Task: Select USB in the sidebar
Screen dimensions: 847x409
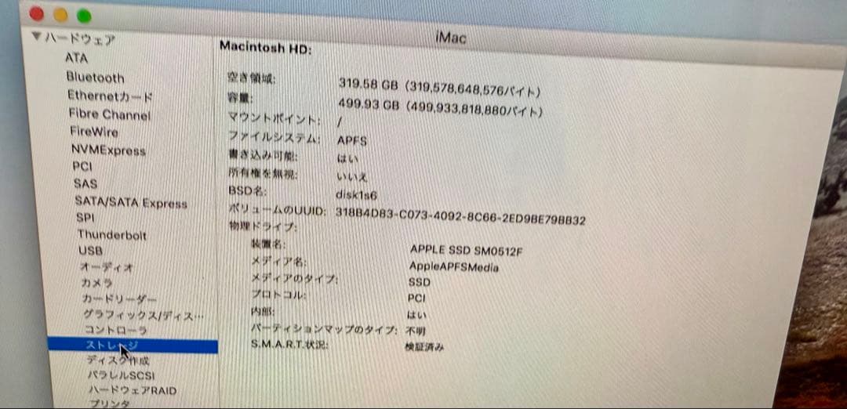Action: coord(90,251)
